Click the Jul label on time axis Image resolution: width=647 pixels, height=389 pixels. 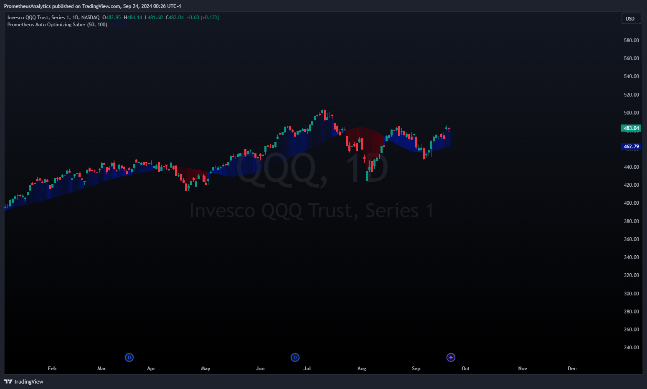coord(307,369)
